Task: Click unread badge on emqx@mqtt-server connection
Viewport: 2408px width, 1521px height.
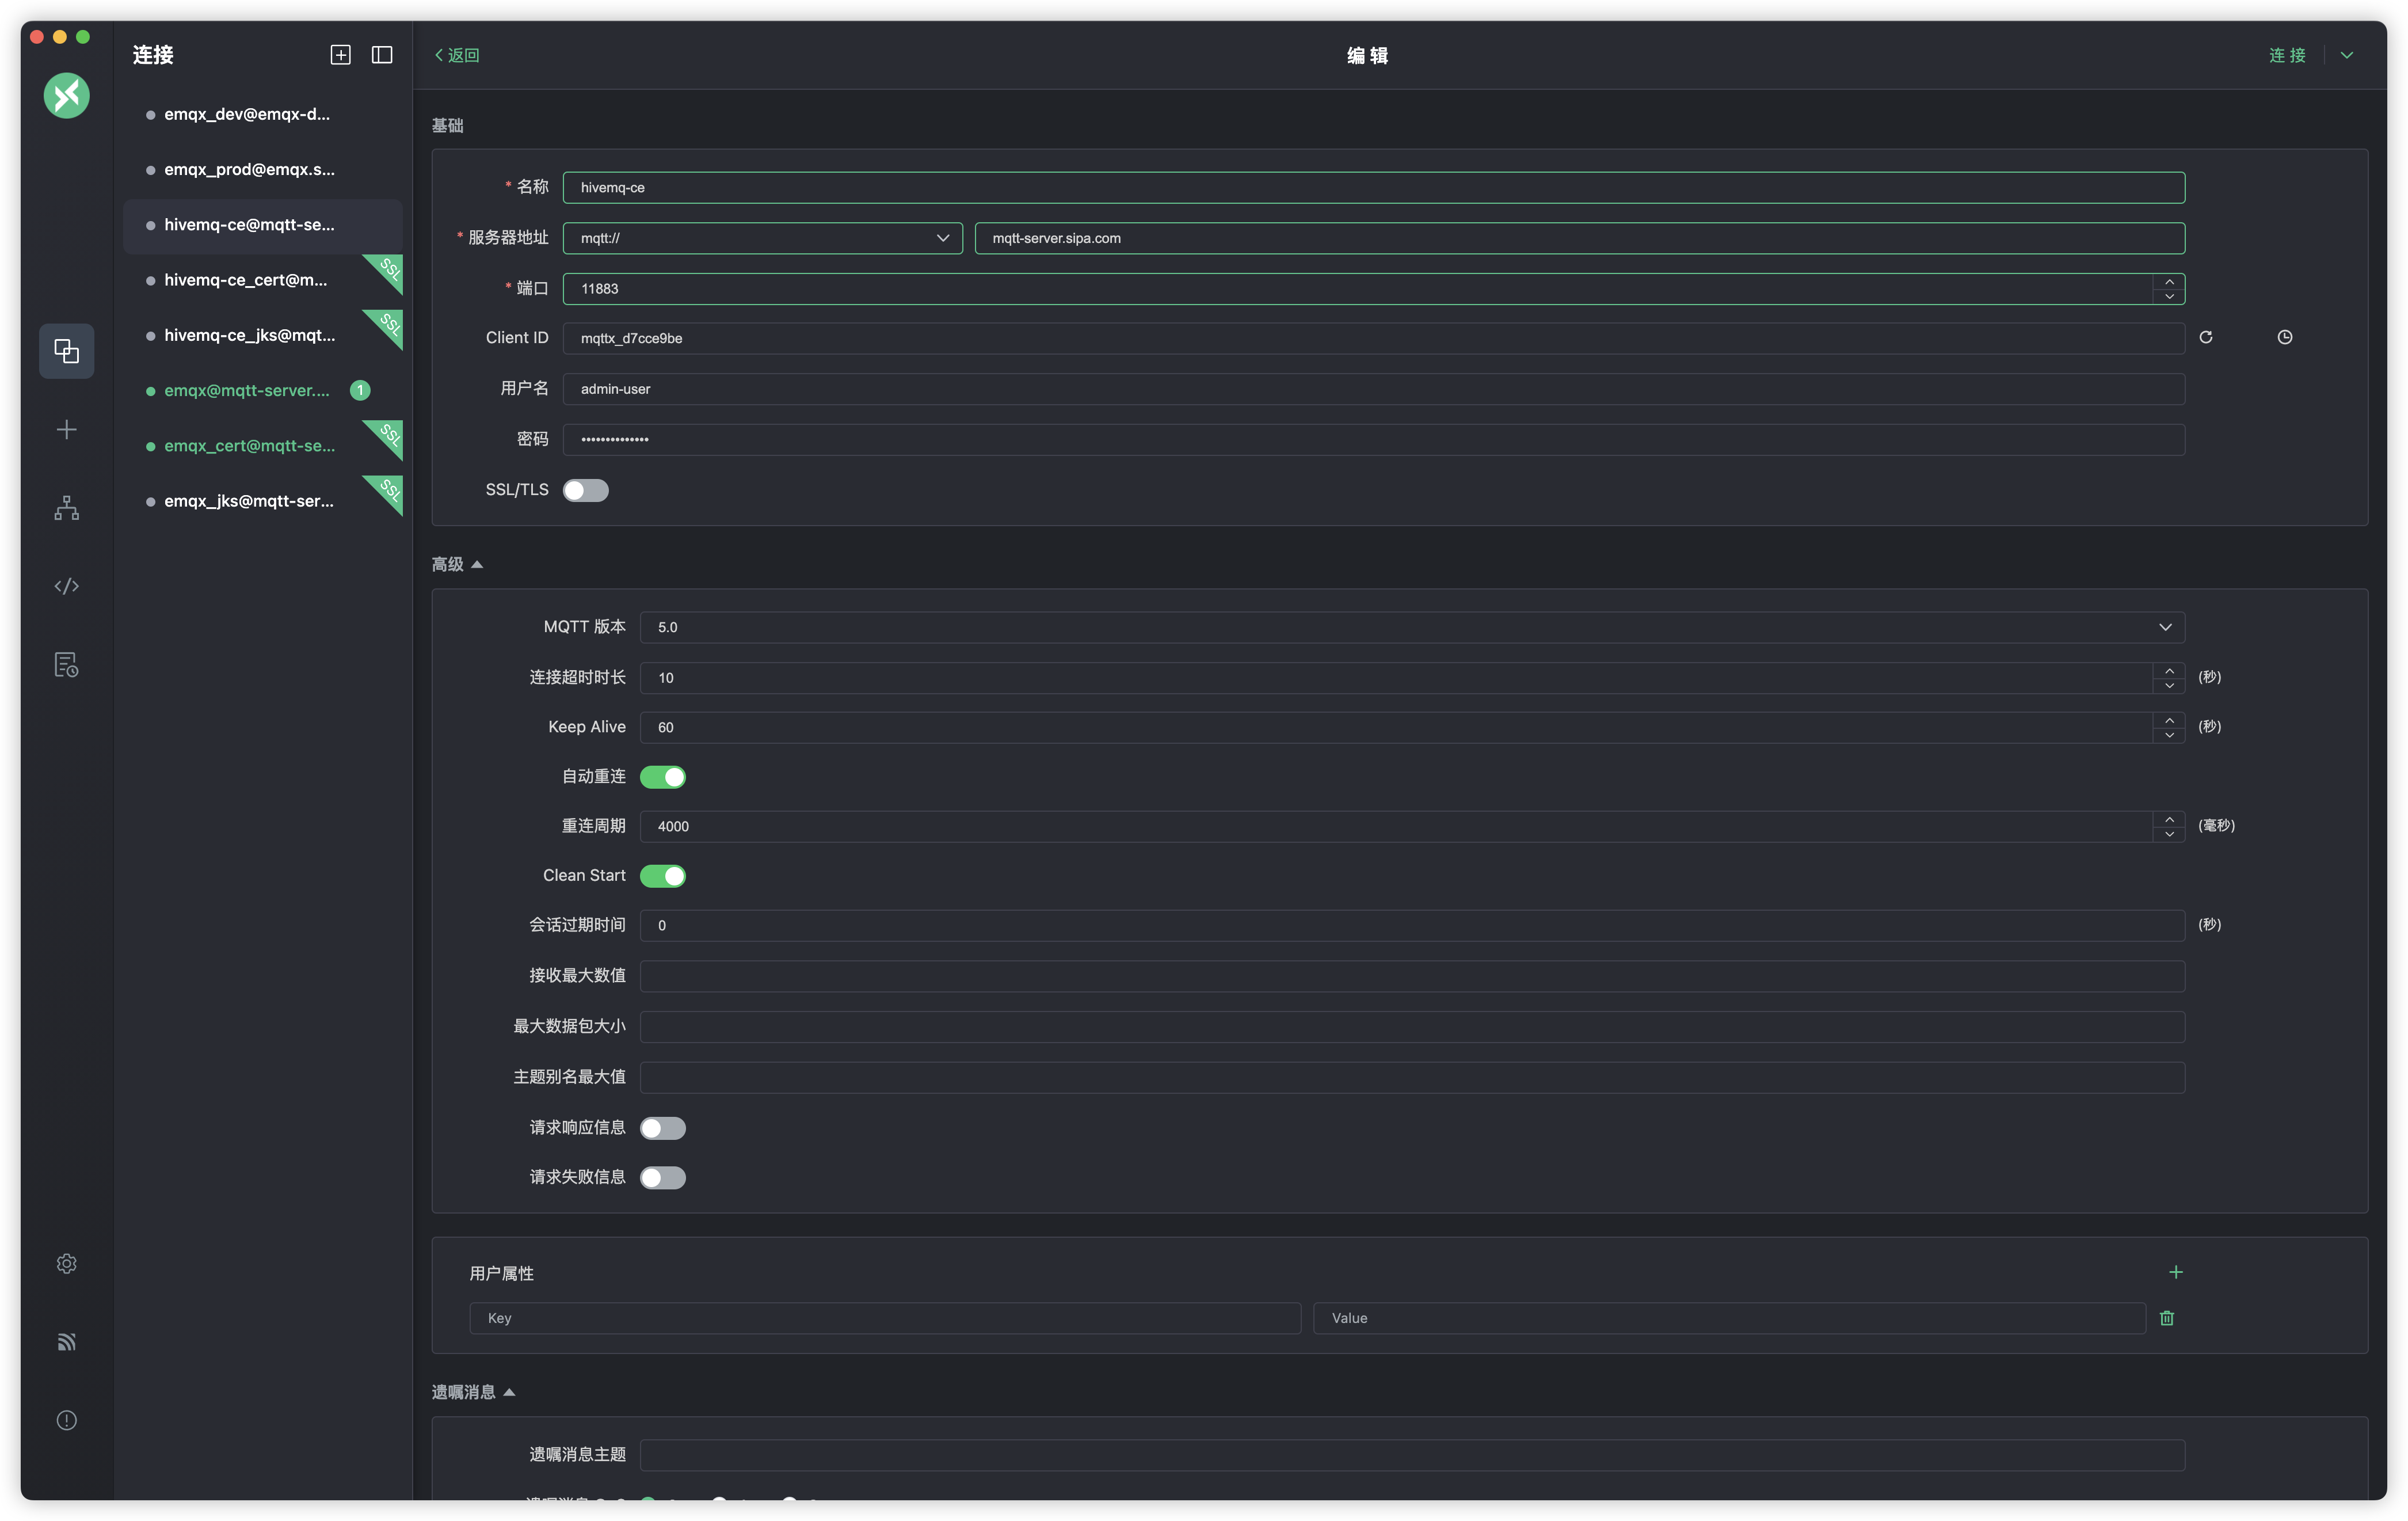Action: (x=360, y=391)
